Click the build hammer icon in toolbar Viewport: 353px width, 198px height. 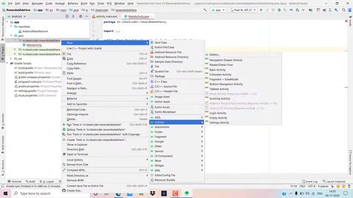[205, 10]
